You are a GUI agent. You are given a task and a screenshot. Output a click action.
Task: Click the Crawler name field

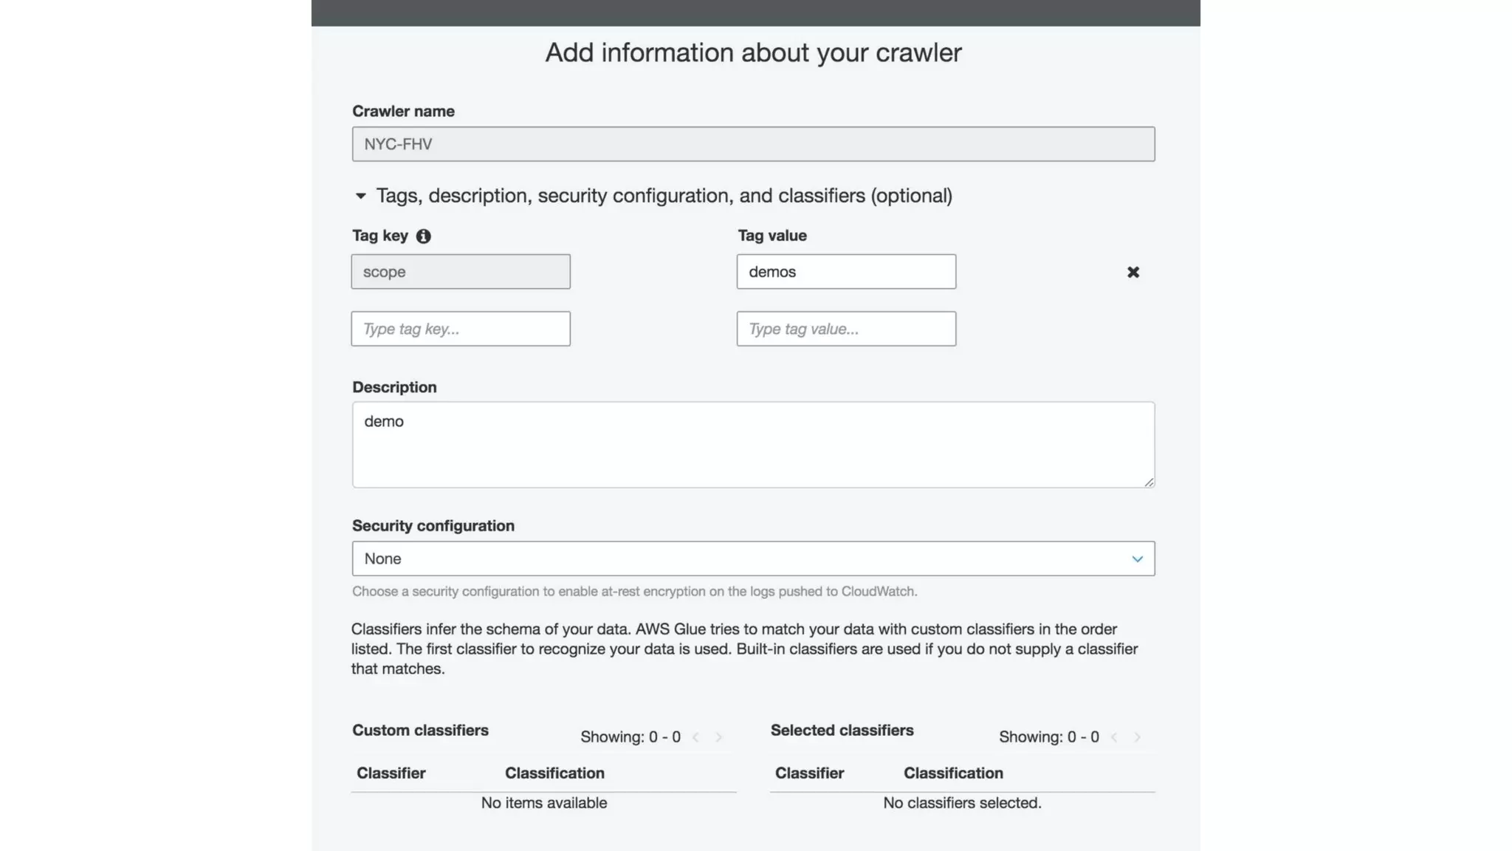[x=753, y=144]
